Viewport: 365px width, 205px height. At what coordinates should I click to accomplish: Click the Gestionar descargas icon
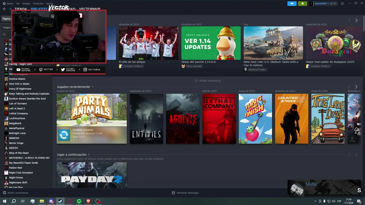[173, 193]
